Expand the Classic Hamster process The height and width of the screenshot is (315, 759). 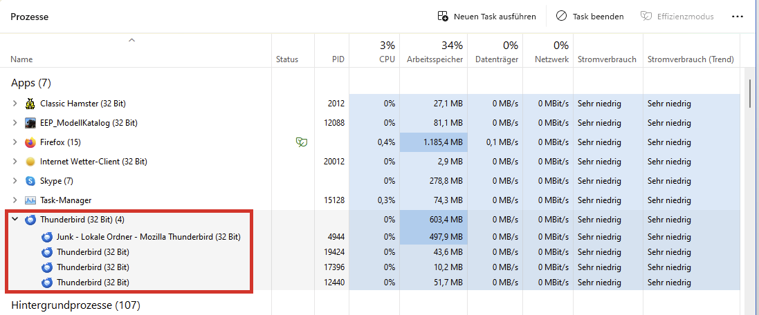pyautogui.click(x=15, y=104)
